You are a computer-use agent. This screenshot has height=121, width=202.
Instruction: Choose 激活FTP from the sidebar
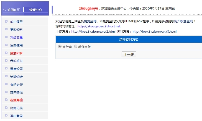point(16,53)
